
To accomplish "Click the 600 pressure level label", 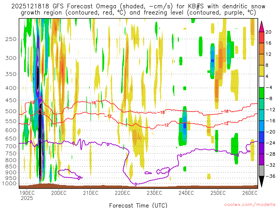I will [11, 130].
